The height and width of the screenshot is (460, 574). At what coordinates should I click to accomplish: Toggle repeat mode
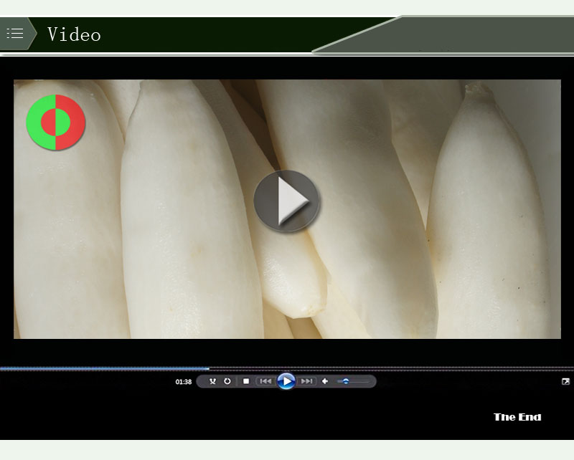coord(227,381)
